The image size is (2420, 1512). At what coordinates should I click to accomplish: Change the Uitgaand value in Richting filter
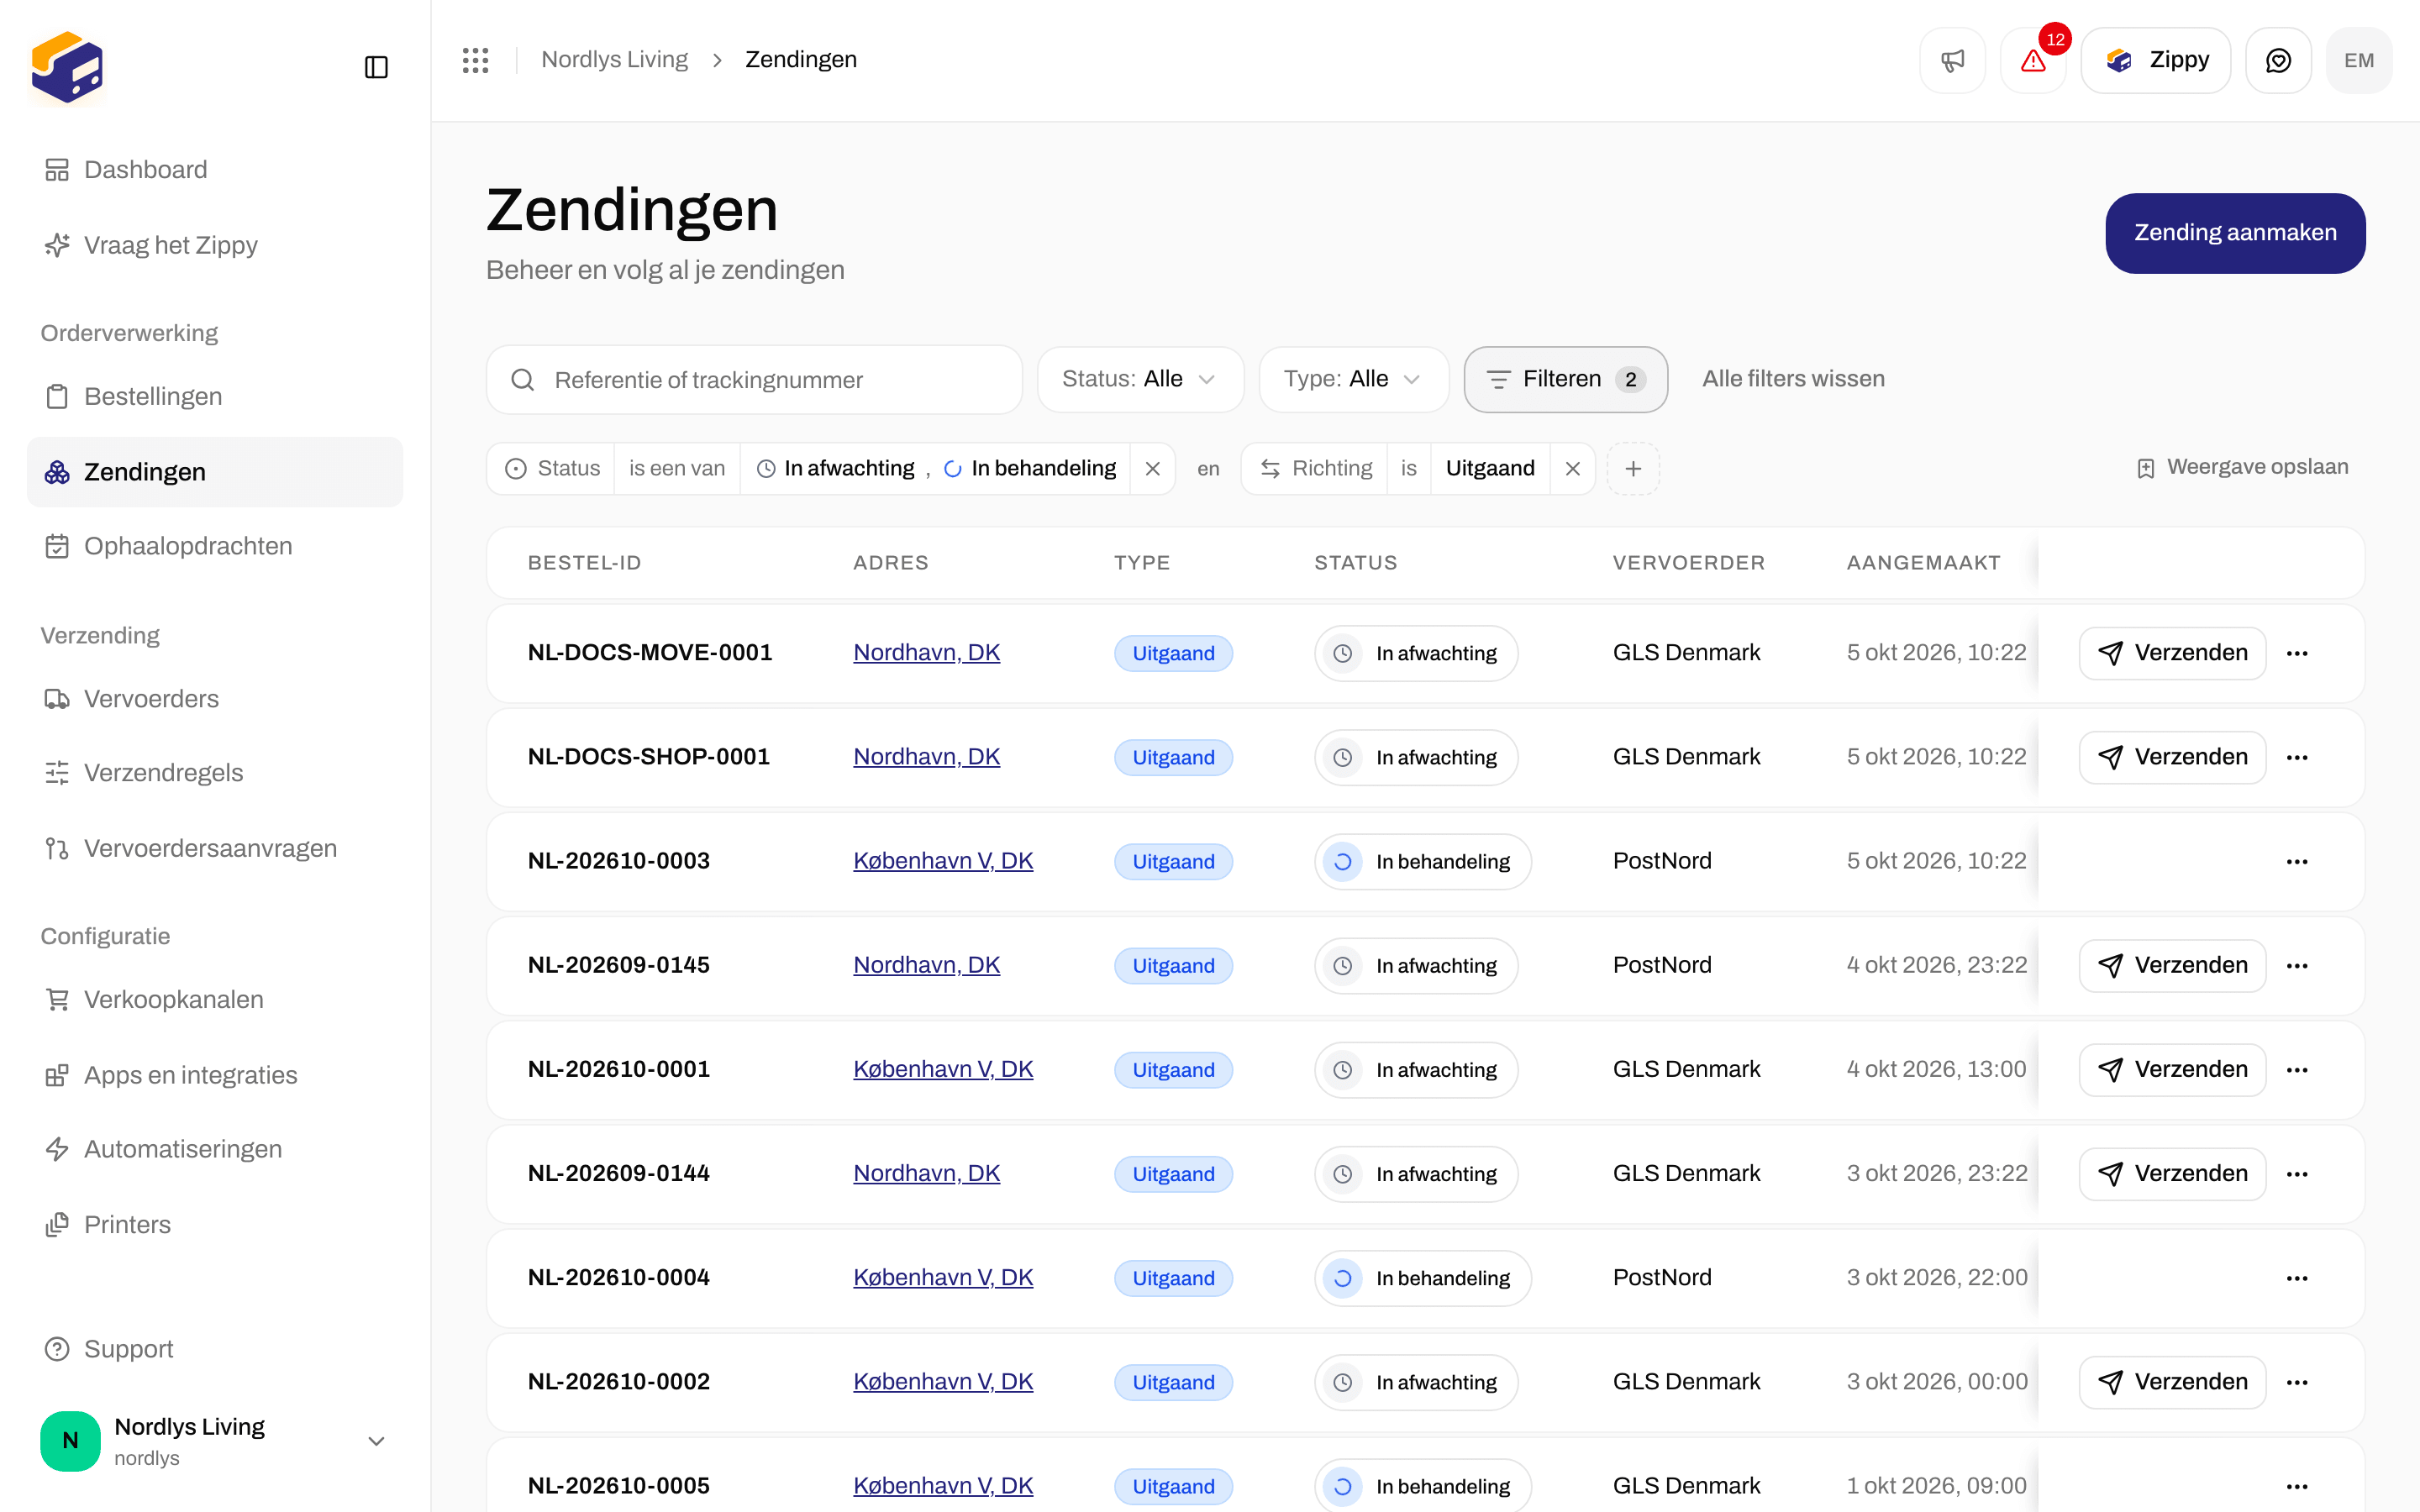[x=1490, y=469]
